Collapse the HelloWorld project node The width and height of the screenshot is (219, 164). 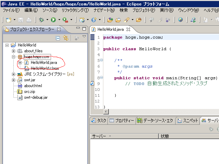point(7,45)
